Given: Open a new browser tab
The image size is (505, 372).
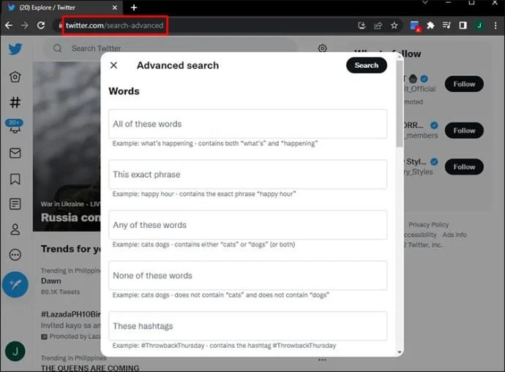Looking at the screenshot, I should [134, 7].
